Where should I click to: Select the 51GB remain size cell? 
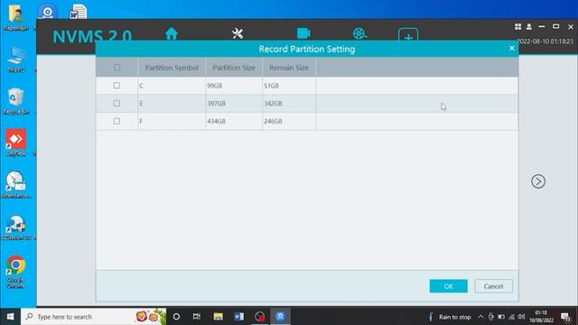pos(289,86)
